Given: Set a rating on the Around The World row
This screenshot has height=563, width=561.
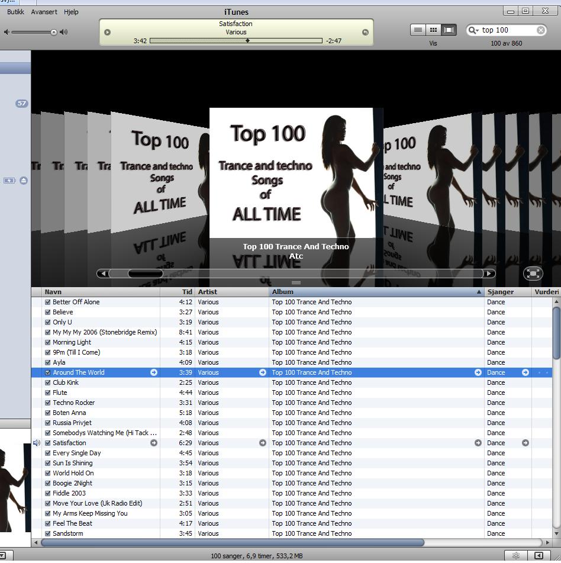Looking at the screenshot, I should 543,372.
